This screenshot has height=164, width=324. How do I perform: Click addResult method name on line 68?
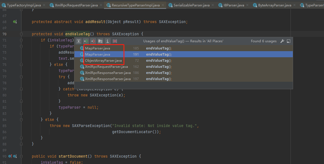[95, 22]
